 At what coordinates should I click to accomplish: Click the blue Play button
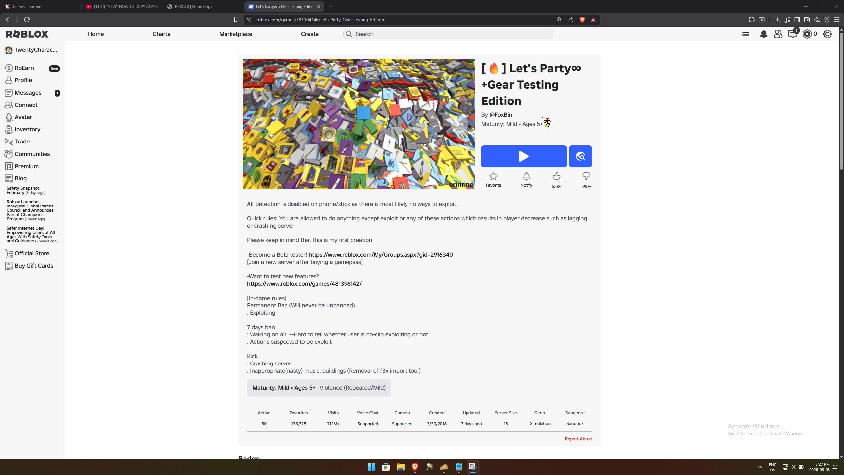(x=524, y=156)
